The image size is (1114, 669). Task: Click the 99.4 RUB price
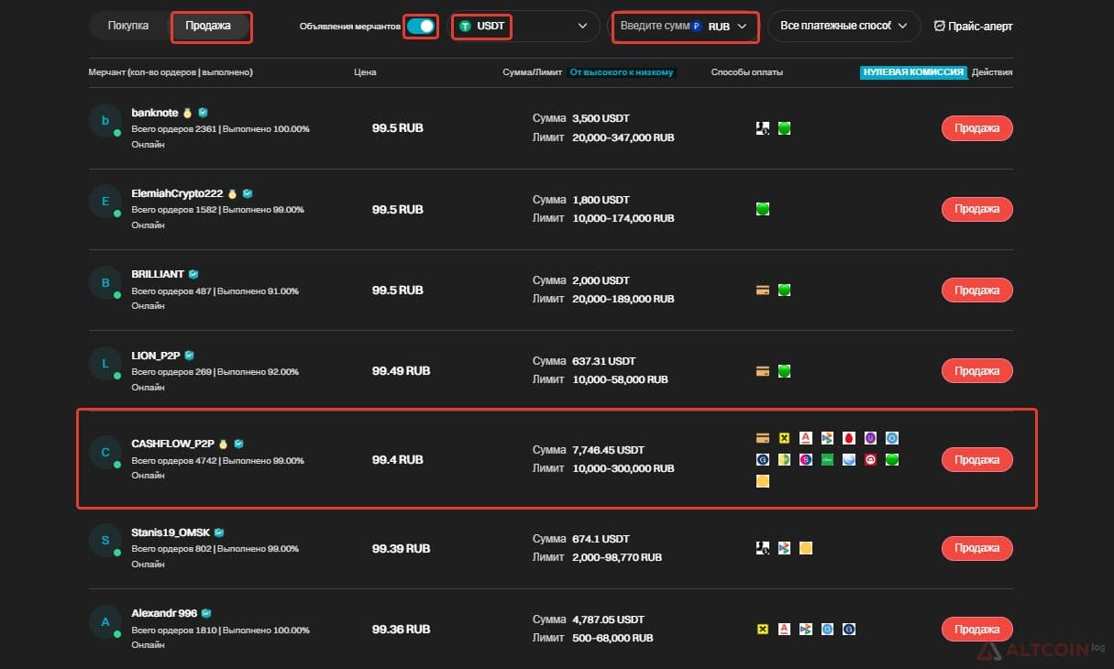(x=398, y=459)
